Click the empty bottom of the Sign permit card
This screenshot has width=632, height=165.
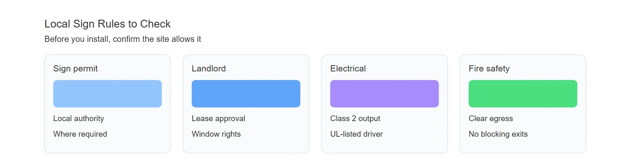click(107, 146)
